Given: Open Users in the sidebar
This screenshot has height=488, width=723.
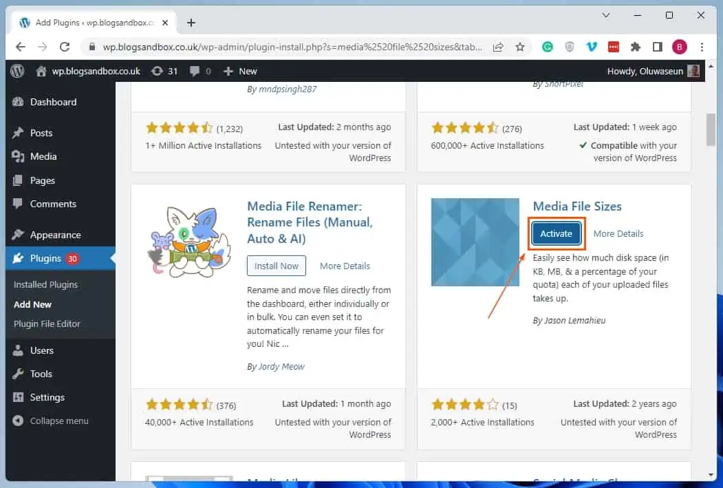Looking at the screenshot, I should tap(41, 350).
